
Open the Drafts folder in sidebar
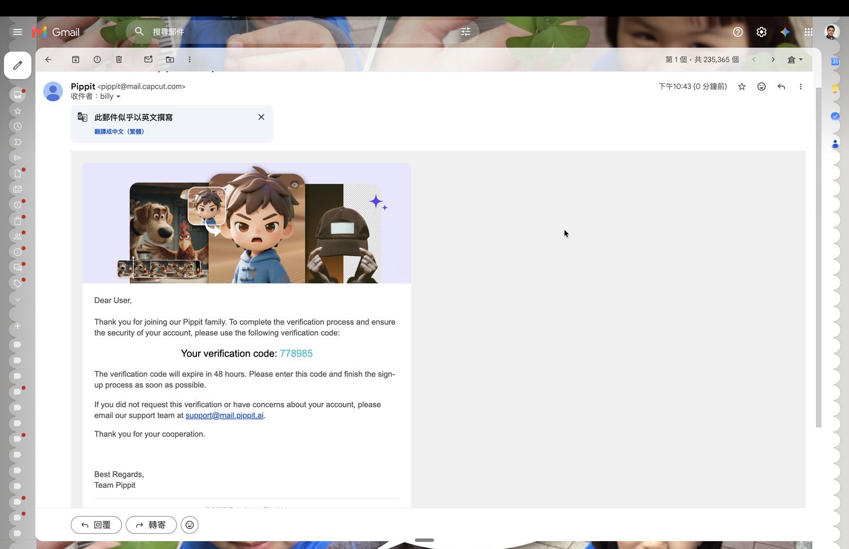[x=18, y=173]
